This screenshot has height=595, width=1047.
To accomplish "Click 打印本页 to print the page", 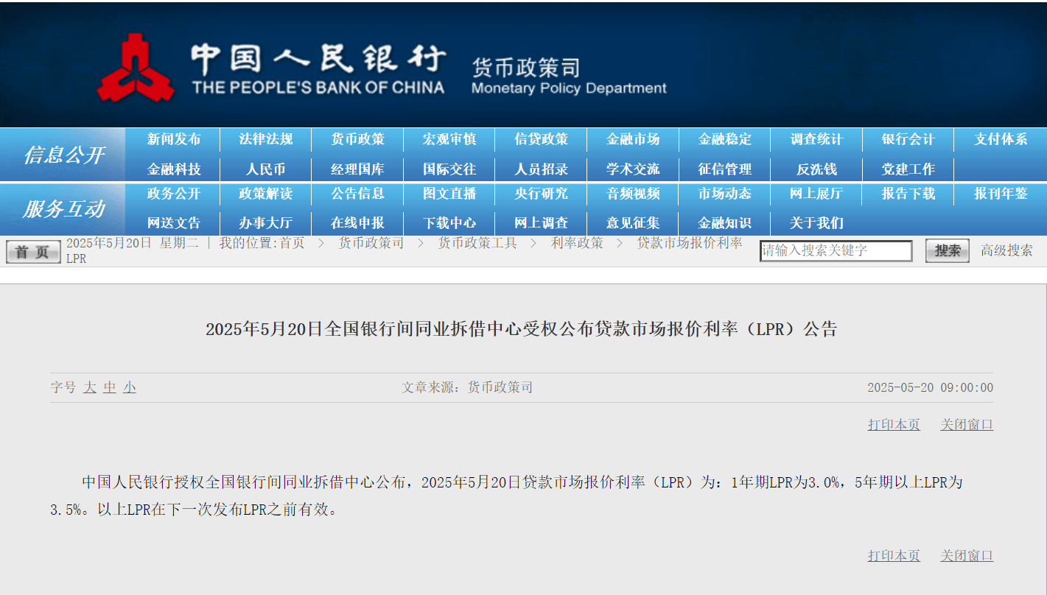I will click(x=893, y=424).
